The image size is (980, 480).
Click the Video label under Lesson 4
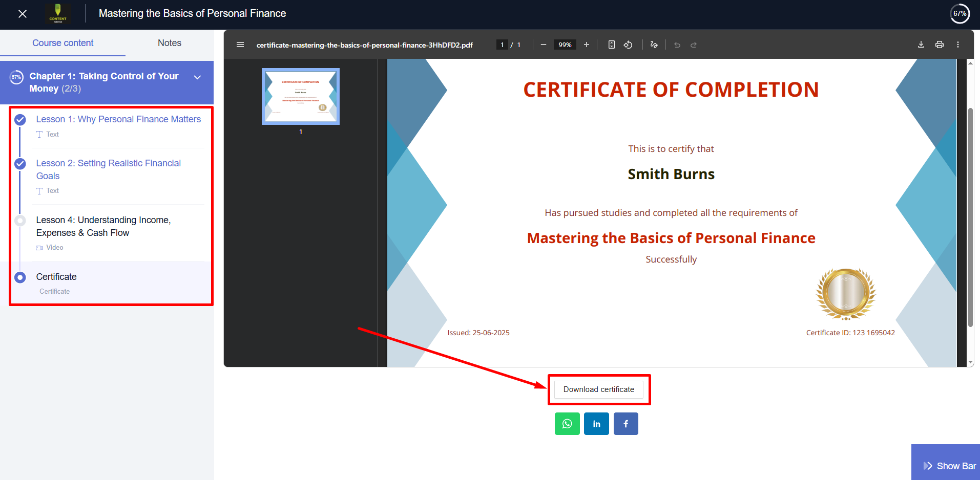pyautogui.click(x=55, y=247)
